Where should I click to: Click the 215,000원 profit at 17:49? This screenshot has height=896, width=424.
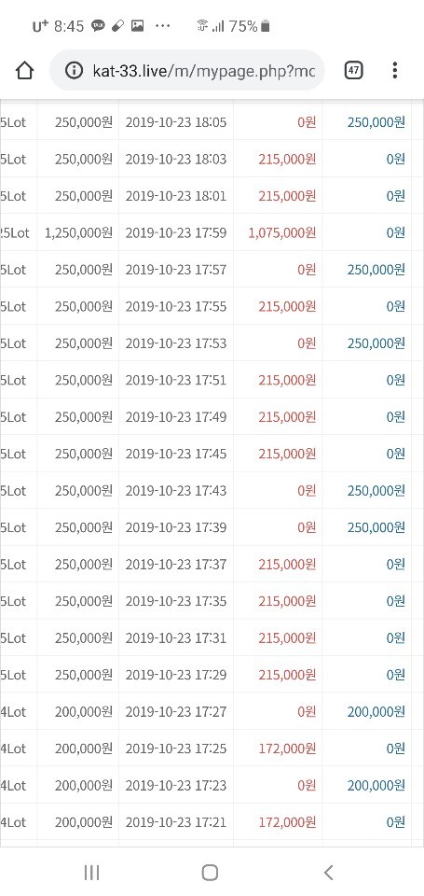(x=287, y=416)
